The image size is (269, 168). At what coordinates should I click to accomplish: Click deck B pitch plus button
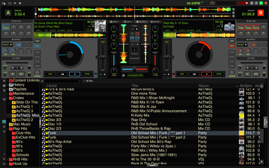coord(168,74)
